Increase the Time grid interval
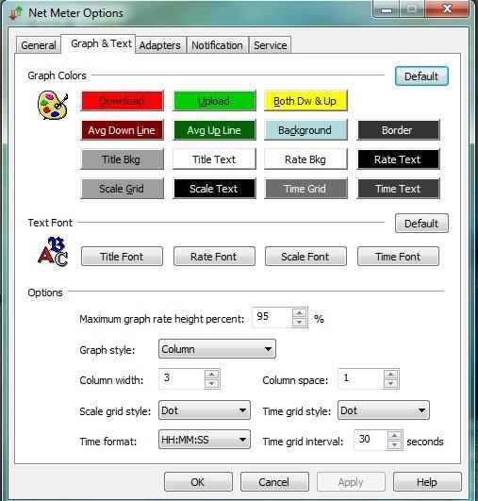 point(395,436)
